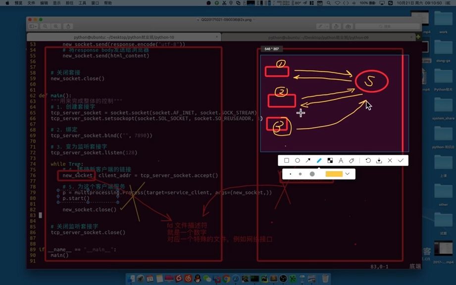Confirm annotations with the checkmark button
This screenshot has height=285, width=456.
tap(401, 160)
